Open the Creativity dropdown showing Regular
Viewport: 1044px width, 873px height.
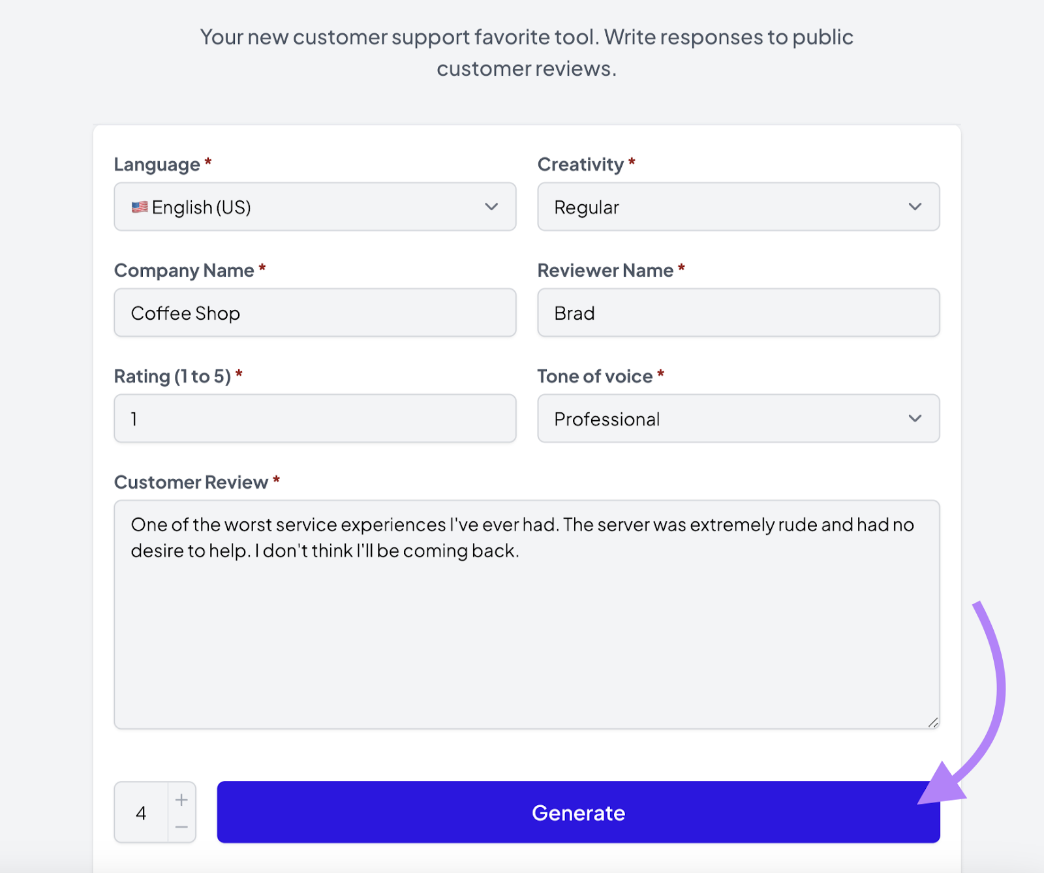(x=738, y=207)
